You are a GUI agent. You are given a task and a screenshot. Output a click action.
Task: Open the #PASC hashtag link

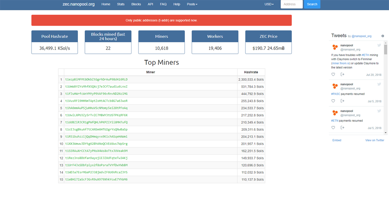click(x=336, y=94)
